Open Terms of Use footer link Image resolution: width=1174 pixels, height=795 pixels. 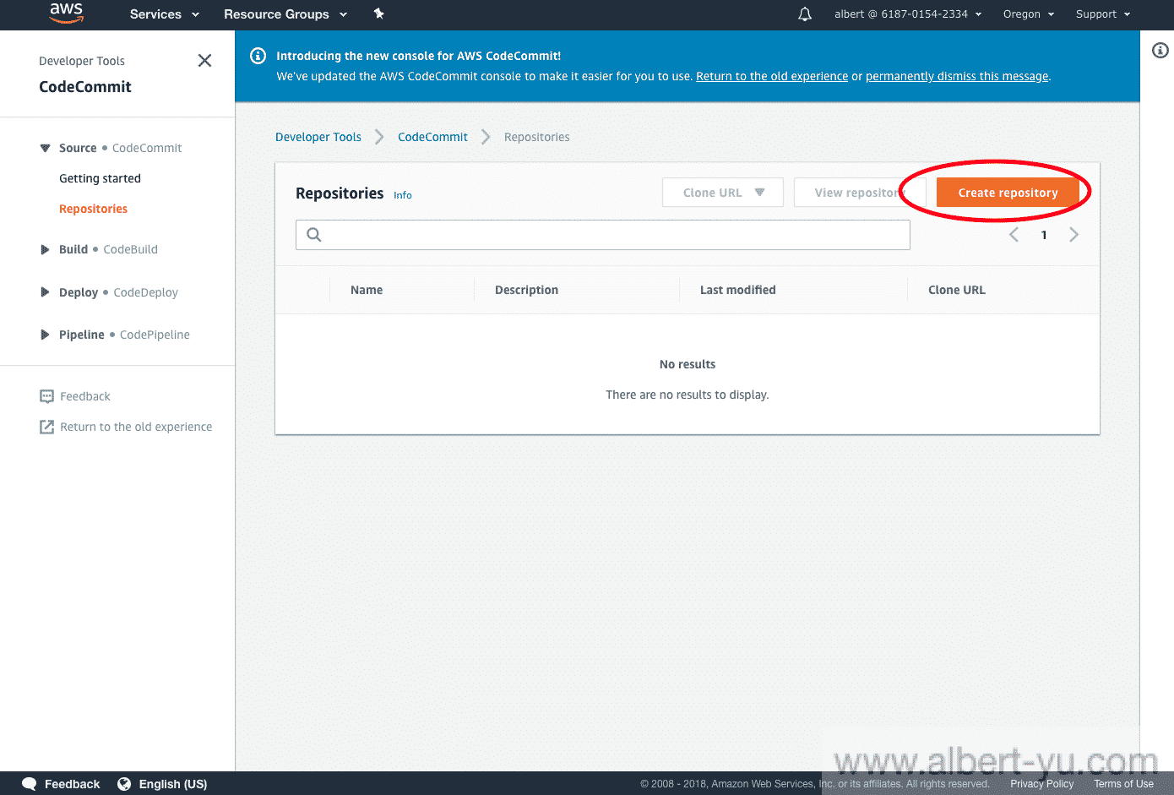click(x=1123, y=784)
